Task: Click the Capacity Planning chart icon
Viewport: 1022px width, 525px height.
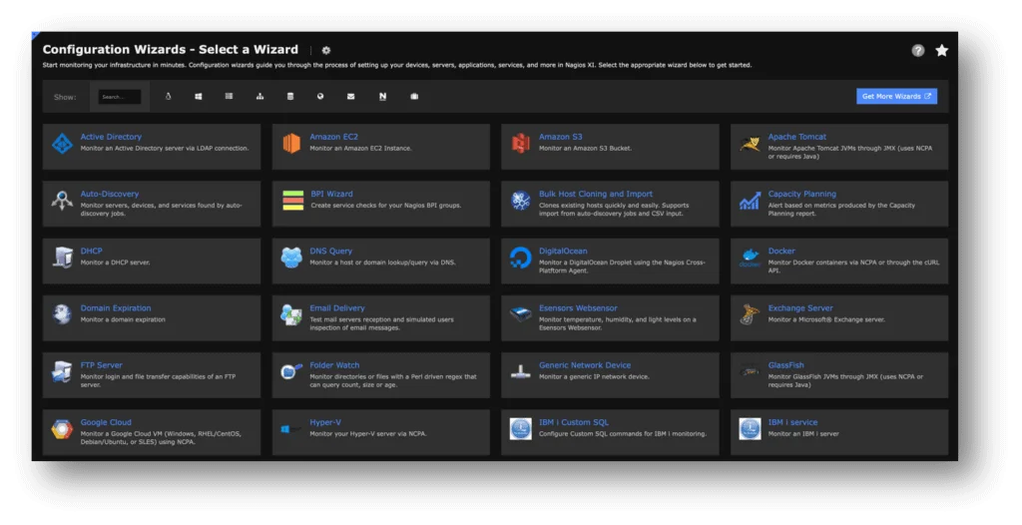Action: click(x=750, y=201)
